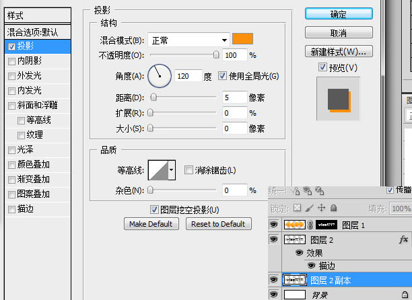Screen dimensions: 412x300
Task: Open the 等高线 contour picker arrow
Action: (x=172, y=170)
